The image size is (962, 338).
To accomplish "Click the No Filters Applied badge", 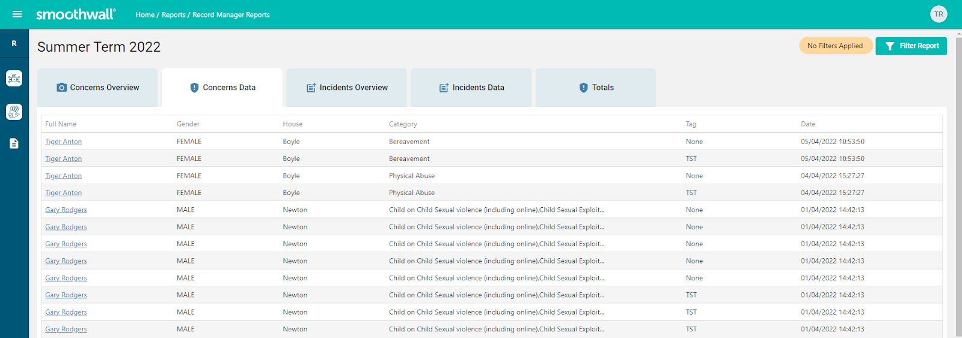I will click(x=835, y=46).
